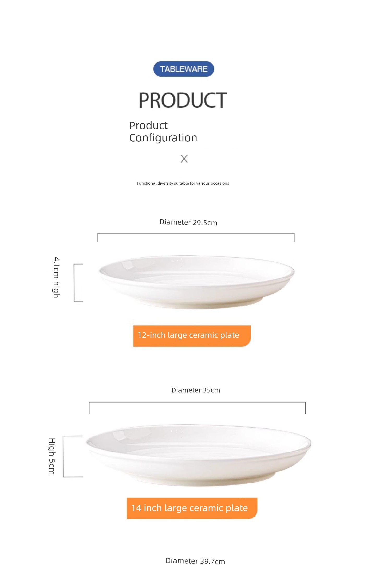Click the diameter bracket line above the 12-inch plate
The height and width of the screenshot is (568, 367).
click(x=196, y=234)
